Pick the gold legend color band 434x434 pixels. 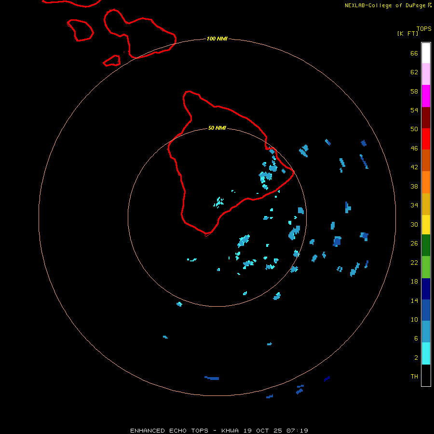(426, 204)
